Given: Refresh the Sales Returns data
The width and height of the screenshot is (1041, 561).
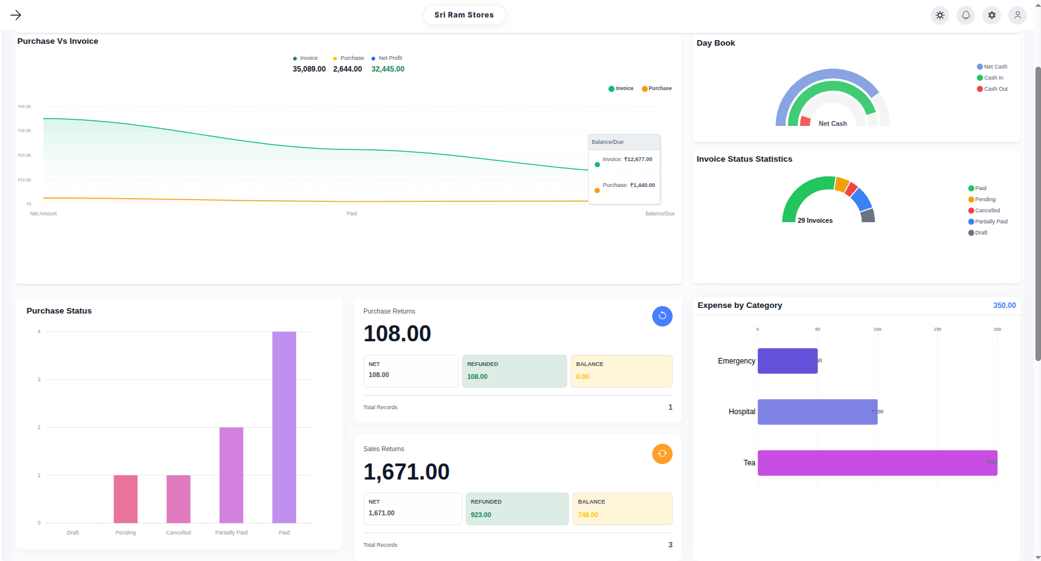Looking at the screenshot, I should tap(662, 454).
